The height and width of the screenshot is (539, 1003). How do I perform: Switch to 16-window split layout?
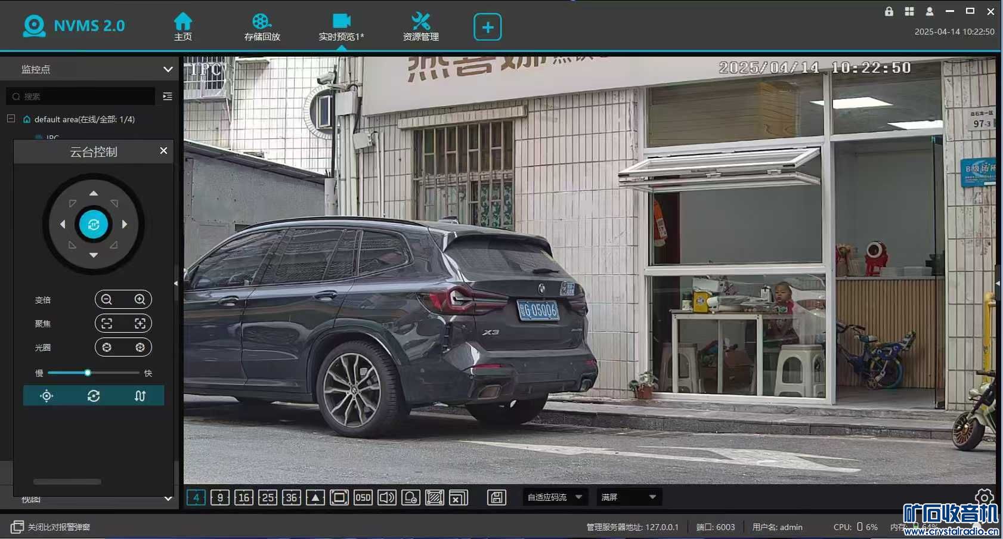click(x=244, y=497)
